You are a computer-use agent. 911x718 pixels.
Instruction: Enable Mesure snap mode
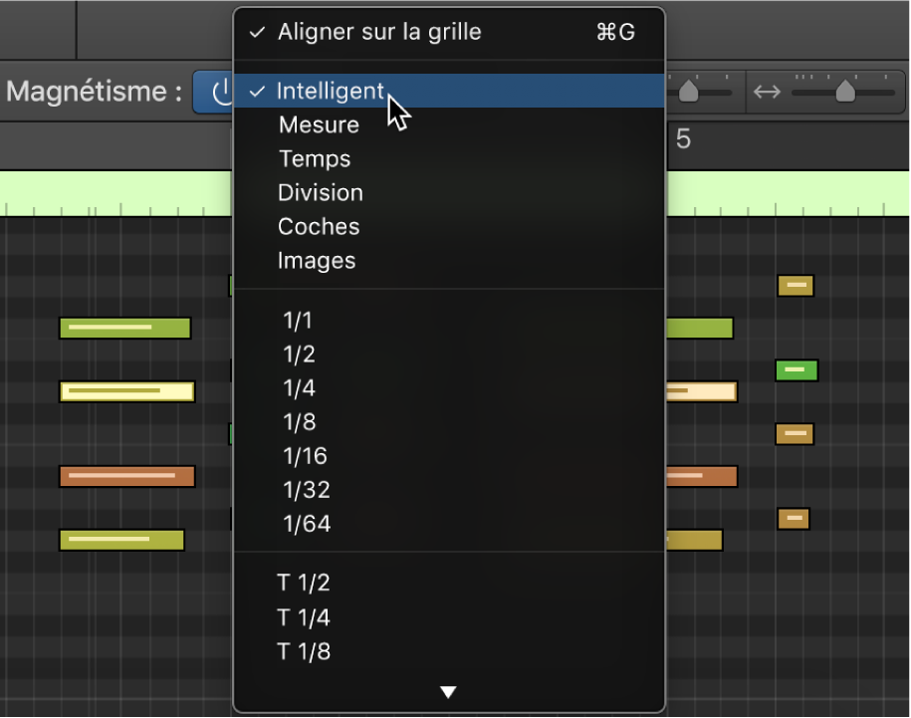[x=319, y=124]
